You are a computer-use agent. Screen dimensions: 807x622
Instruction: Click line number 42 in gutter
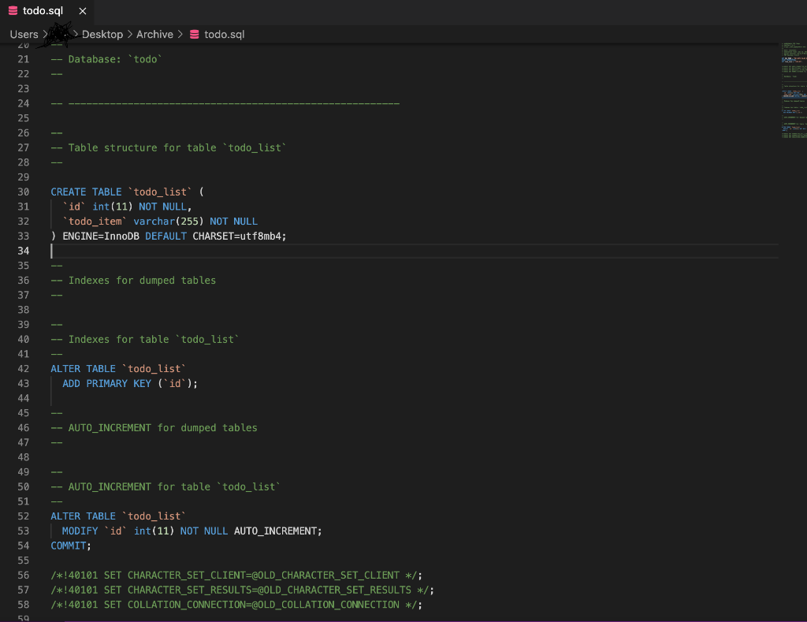pos(23,369)
